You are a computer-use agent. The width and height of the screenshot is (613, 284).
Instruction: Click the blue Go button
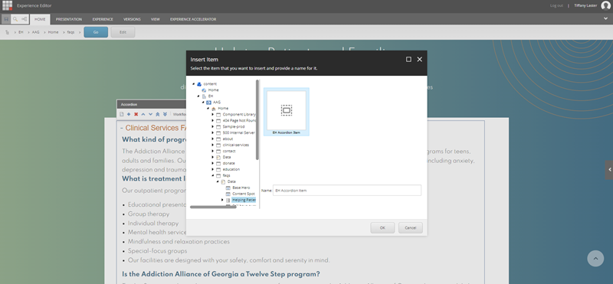tap(96, 32)
